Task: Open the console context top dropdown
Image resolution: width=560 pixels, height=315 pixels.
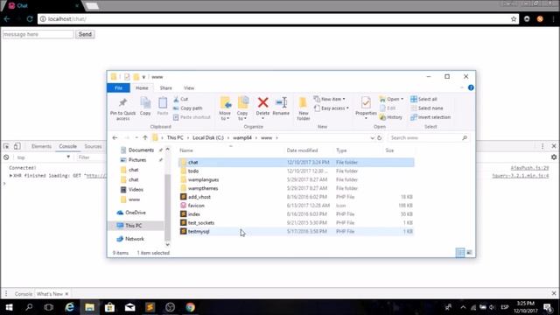Action: (43, 157)
